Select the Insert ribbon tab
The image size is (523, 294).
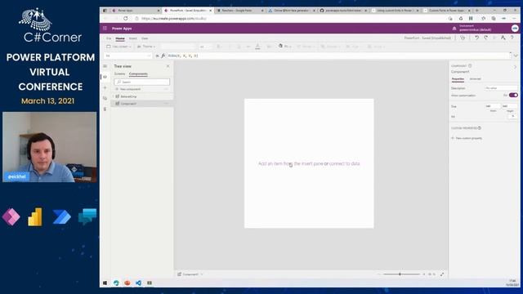[132, 38]
